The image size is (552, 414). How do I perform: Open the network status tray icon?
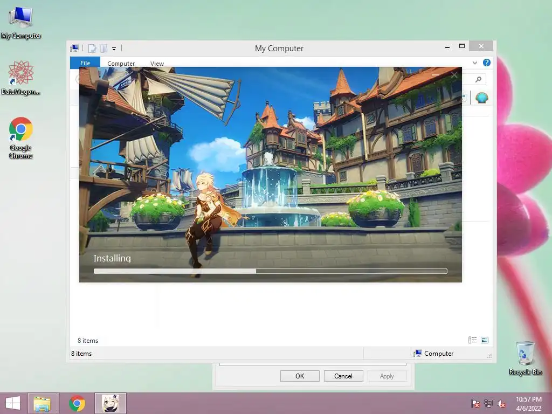click(488, 404)
